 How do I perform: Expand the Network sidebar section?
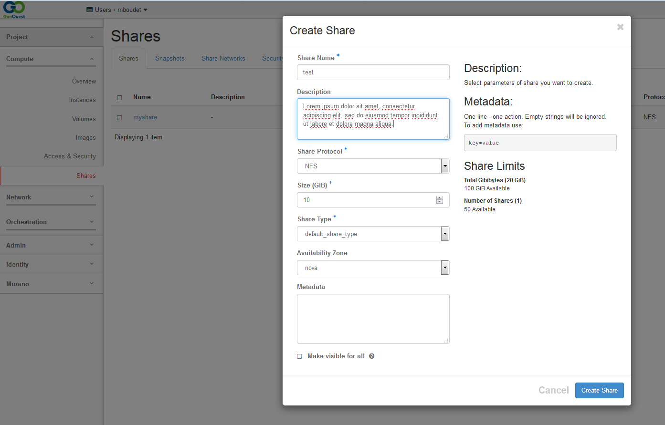click(51, 197)
